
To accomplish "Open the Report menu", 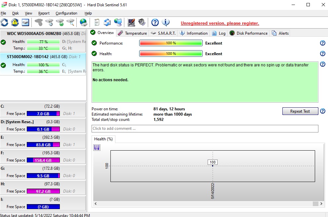I will click(44, 13).
